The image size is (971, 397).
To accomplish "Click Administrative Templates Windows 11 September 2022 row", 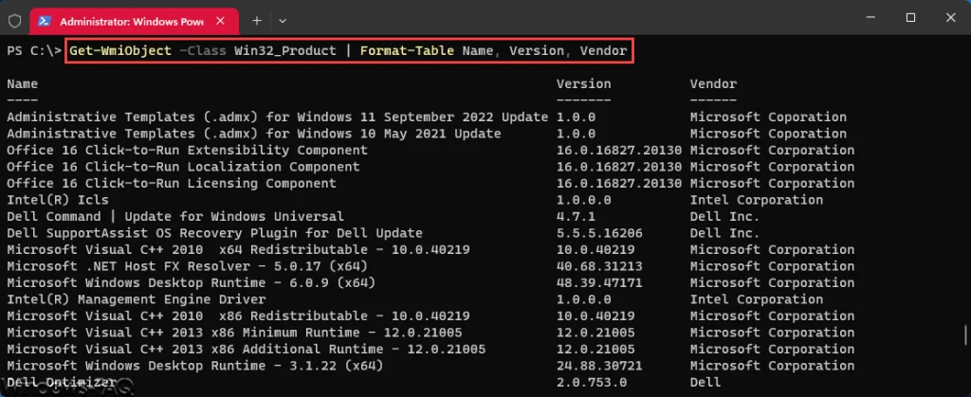I will point(278,117).
